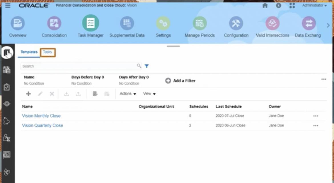
Task: Click the pencil Edit icon in toolbar
Action: tap(40, 94)
